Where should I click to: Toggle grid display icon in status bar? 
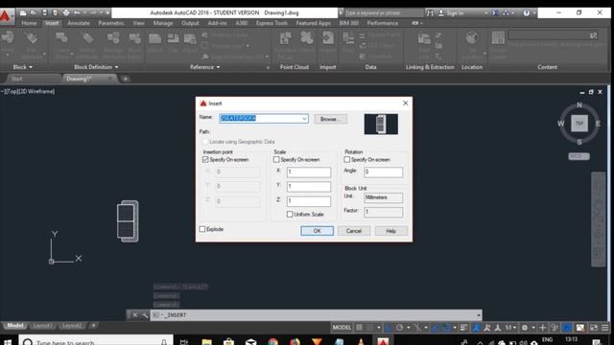click(359, 328)
